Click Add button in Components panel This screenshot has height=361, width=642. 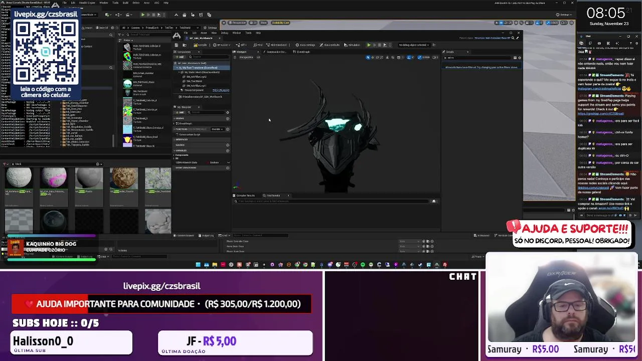[x=180, y=57]
